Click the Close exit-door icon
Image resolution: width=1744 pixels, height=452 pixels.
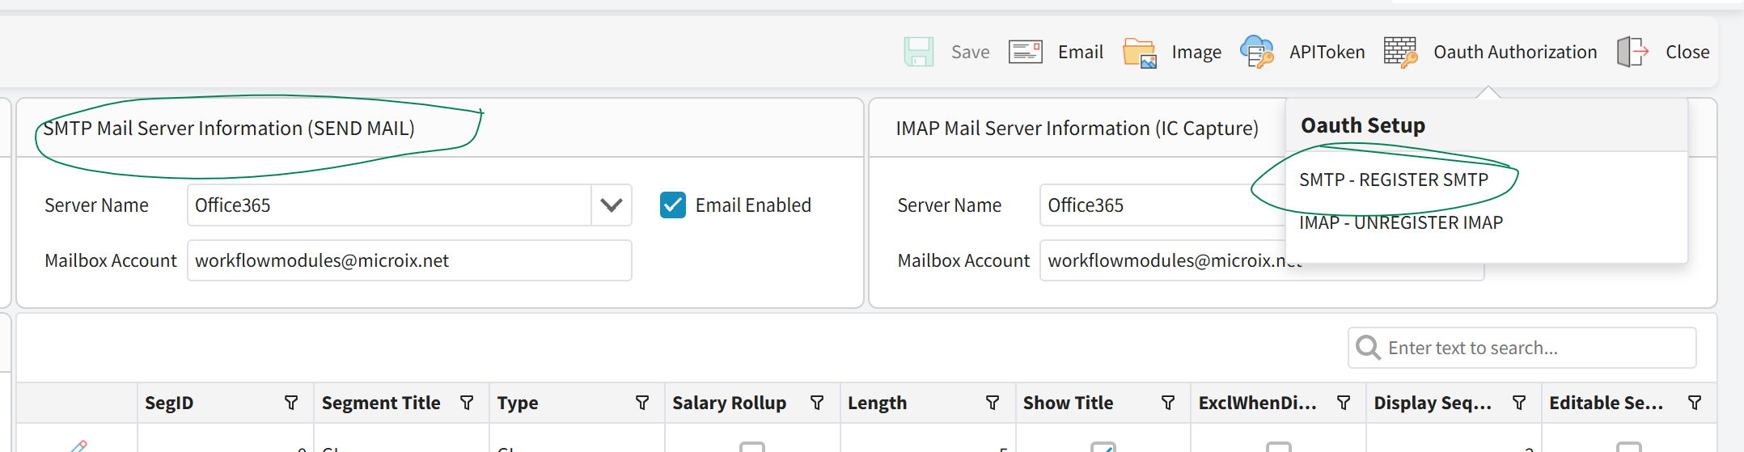[x=1632, y=52]
